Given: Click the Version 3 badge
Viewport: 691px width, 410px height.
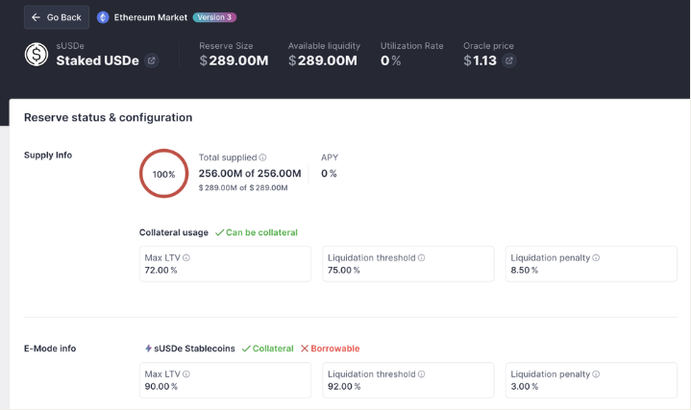Looking at the screenshot, I should pyautogui.click(x=214, y=17).
